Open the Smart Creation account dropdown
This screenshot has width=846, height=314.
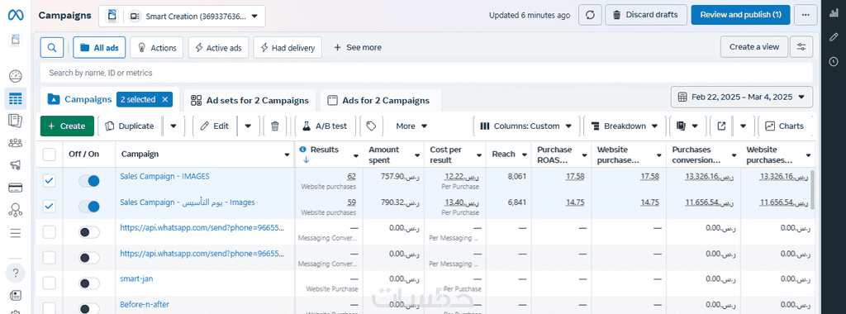pyautogui.click(x=182, y=17)
